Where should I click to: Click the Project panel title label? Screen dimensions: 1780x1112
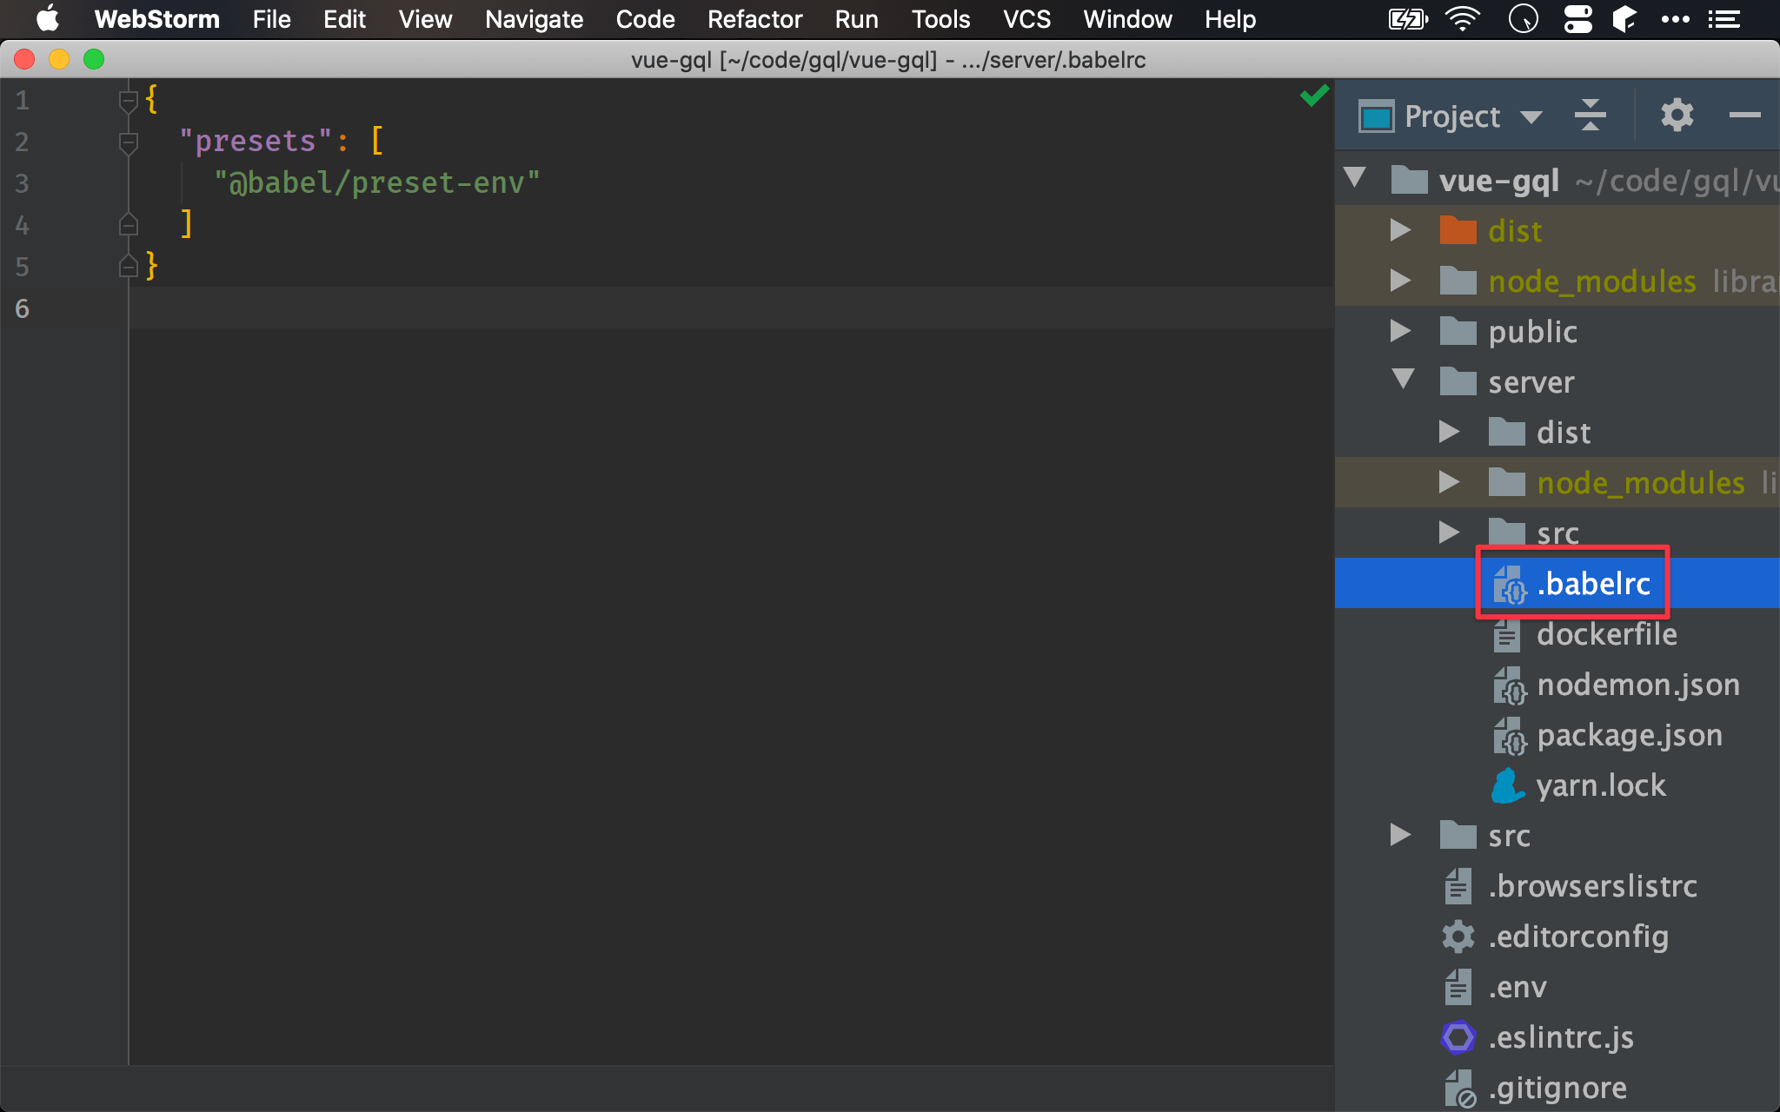tap(1452, 116)
